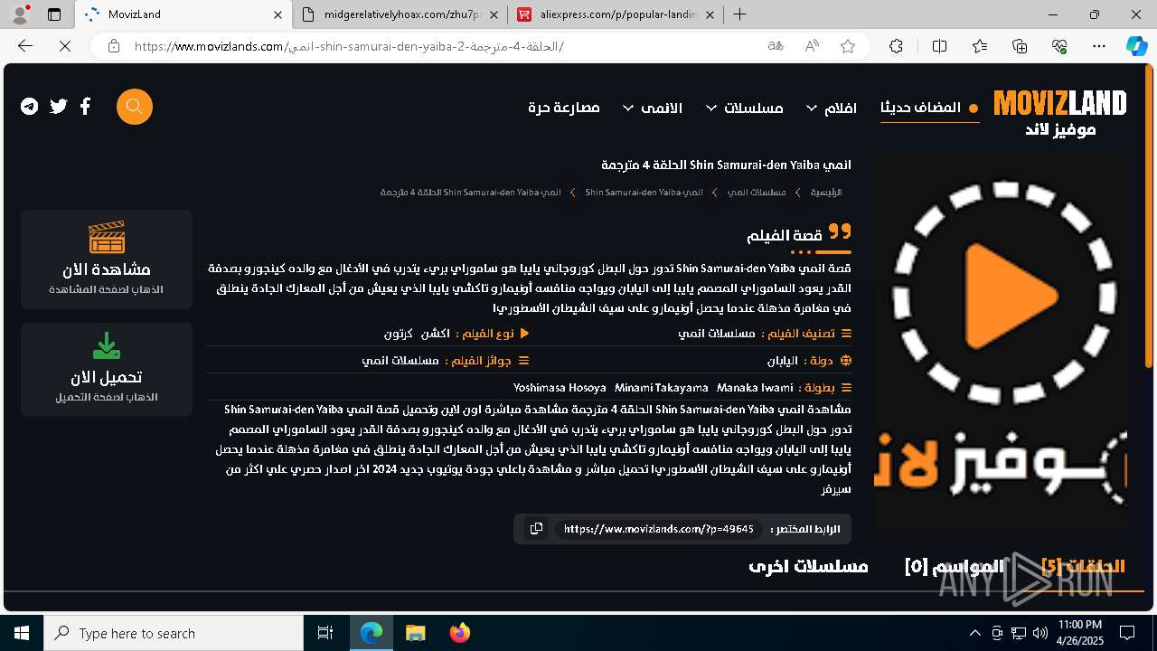Open browser collections icon
The width and height of the screenshot is (1157, 651).
click(1020, 46)
